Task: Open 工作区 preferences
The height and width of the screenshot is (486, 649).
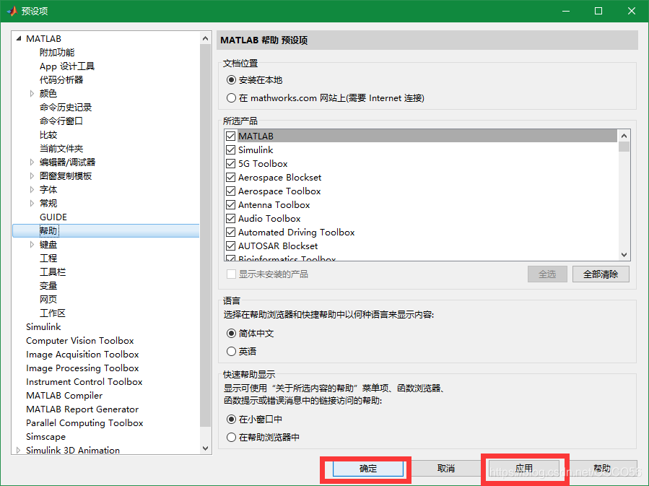Action: pyautogui.click(x=53, y=313)
